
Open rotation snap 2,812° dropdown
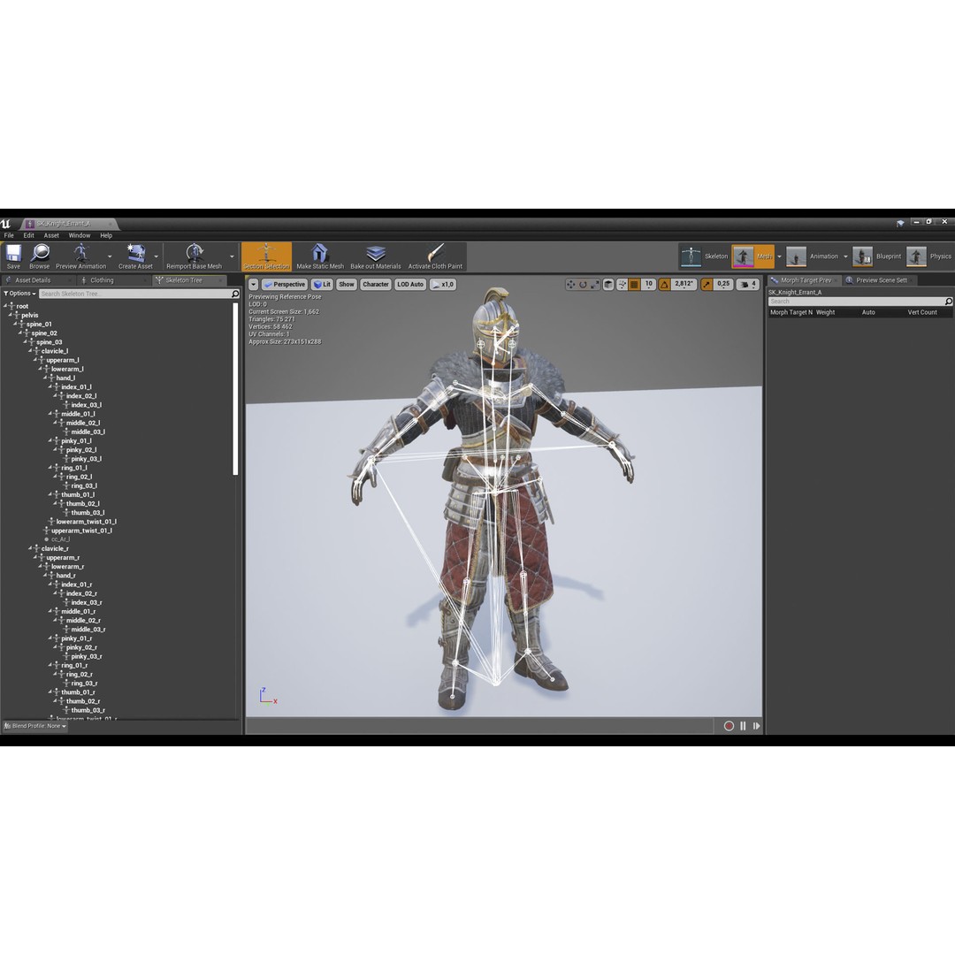click(684, 285)
